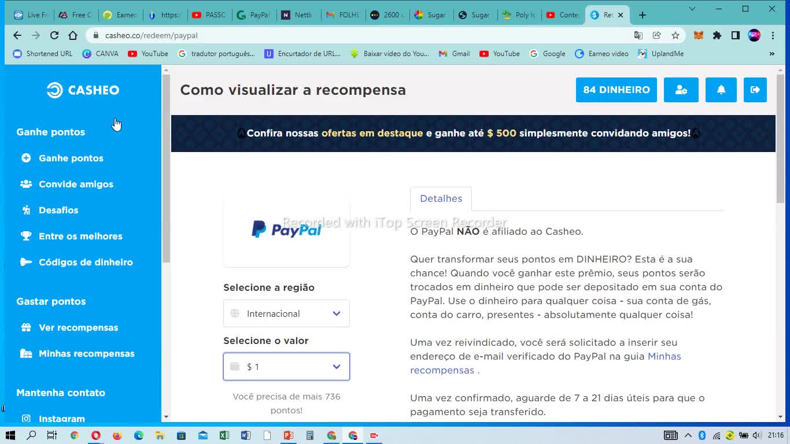This screenshot has height=444, width=790.
Task: Switch to the 2600 c browser tab
Action: coord(387,15)
